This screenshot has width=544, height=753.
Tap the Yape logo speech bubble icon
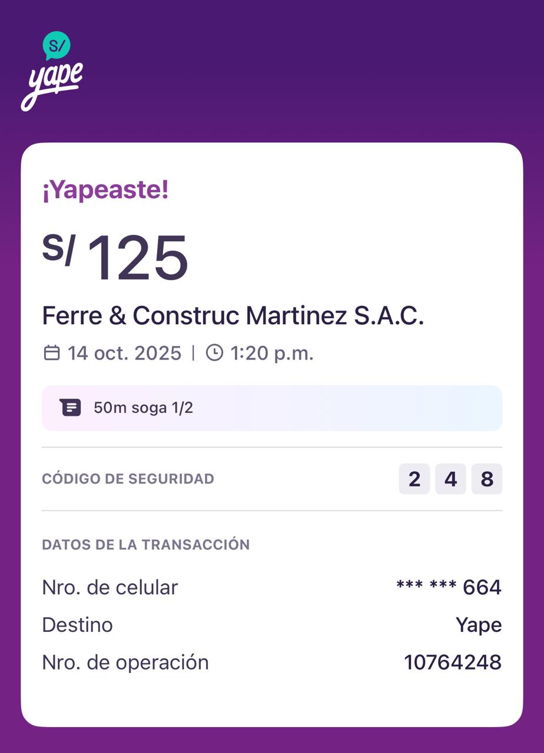tap(57, 45)
